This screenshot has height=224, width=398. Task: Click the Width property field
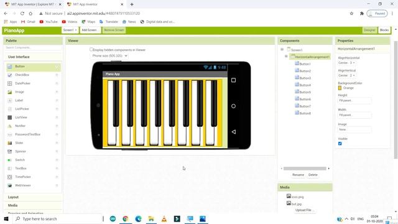pyautogui.click(x=354, y=115)
